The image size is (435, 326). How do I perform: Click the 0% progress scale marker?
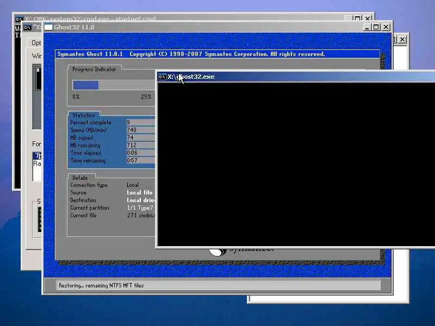[x=76, y=97]
